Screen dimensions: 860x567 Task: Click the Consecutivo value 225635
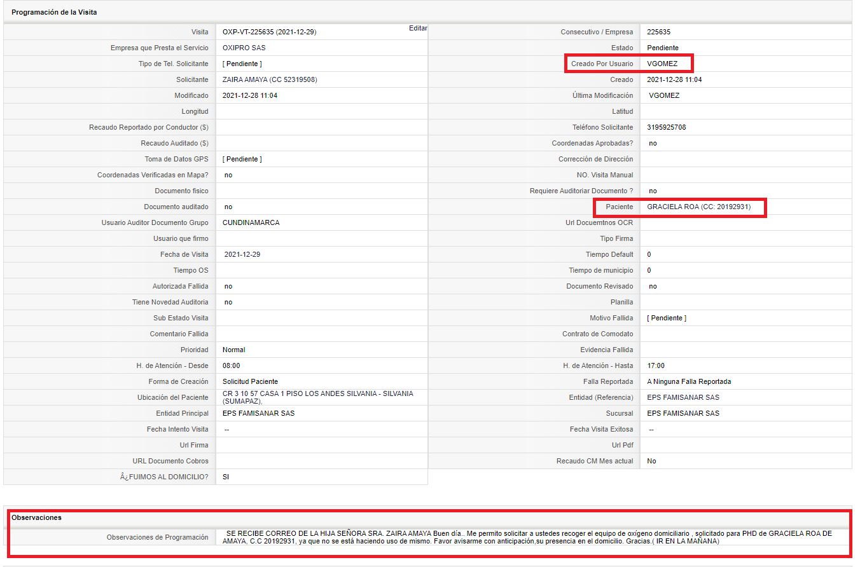click(x=659, y=32)
